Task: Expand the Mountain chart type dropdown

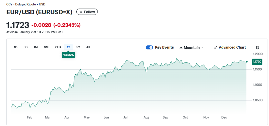Action: (202, 47)
